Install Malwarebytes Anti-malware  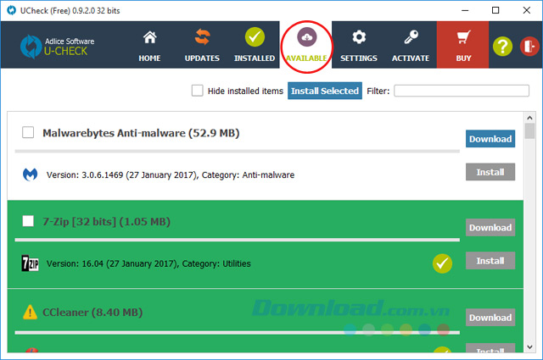(490, 172)
